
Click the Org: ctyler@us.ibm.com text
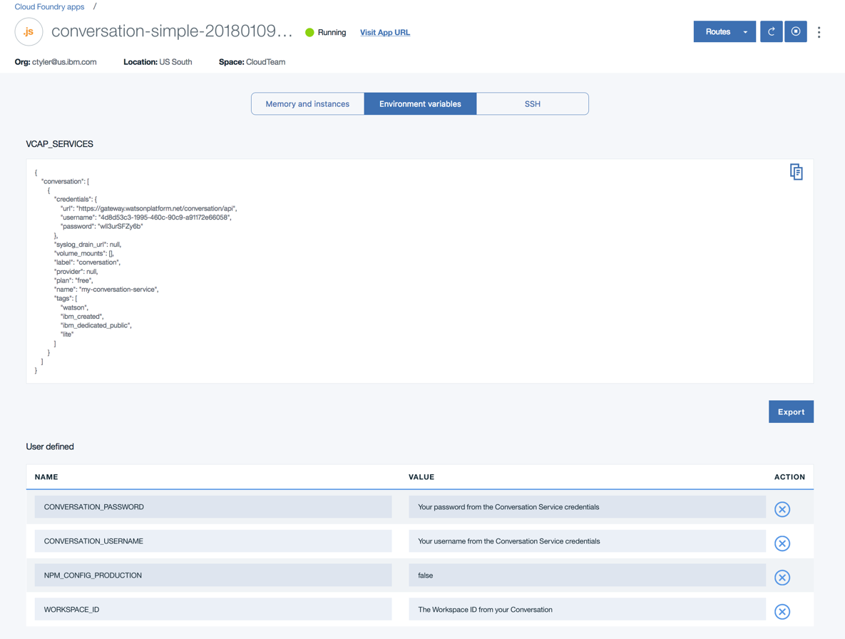click(56, 62)
